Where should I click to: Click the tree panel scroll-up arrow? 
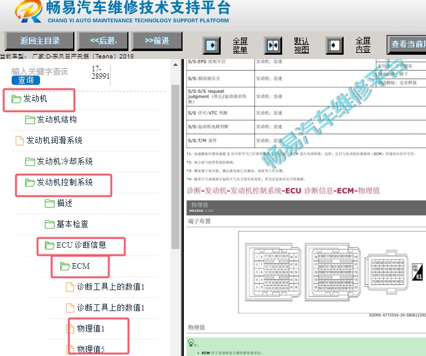tap(176, 65)
